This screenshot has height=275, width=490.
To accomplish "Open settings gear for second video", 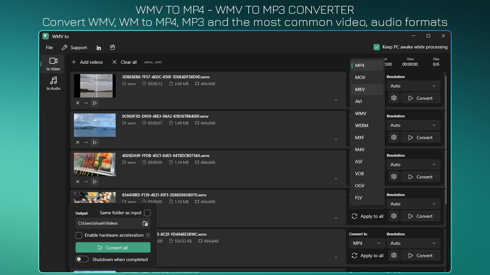I will pos(394,137).
